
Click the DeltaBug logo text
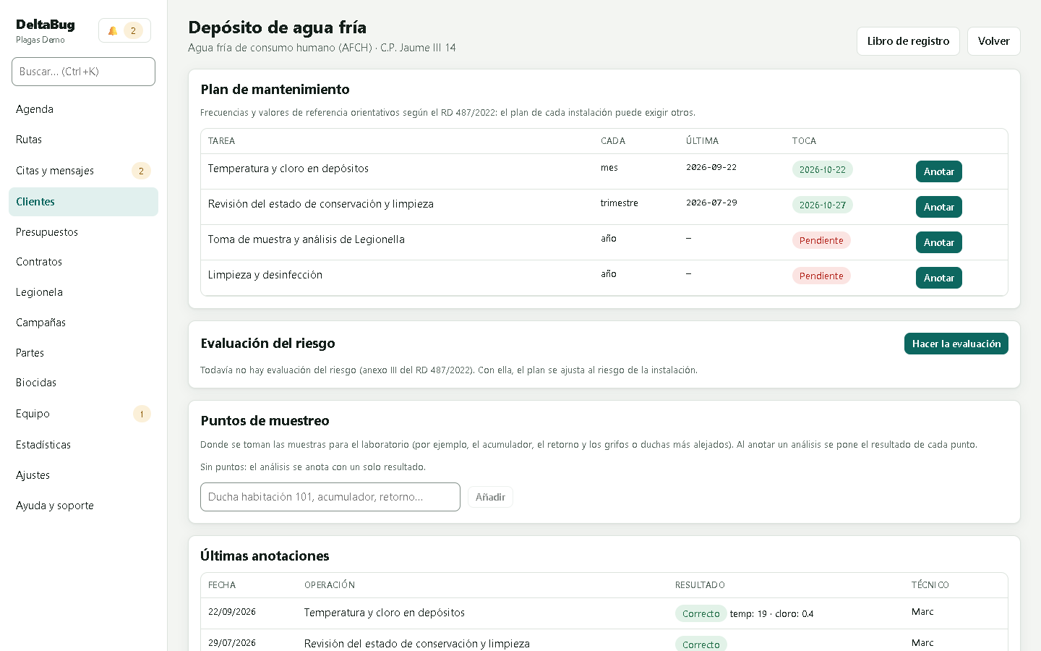pos(46,25)
